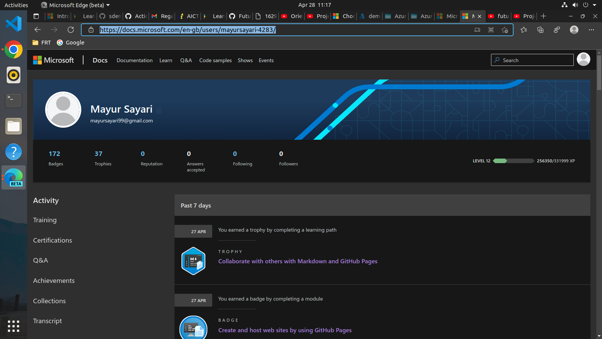Open Collections toolbar icon
Image resolution: width=602 pixels, height=339 pixels.
point(540,30)
